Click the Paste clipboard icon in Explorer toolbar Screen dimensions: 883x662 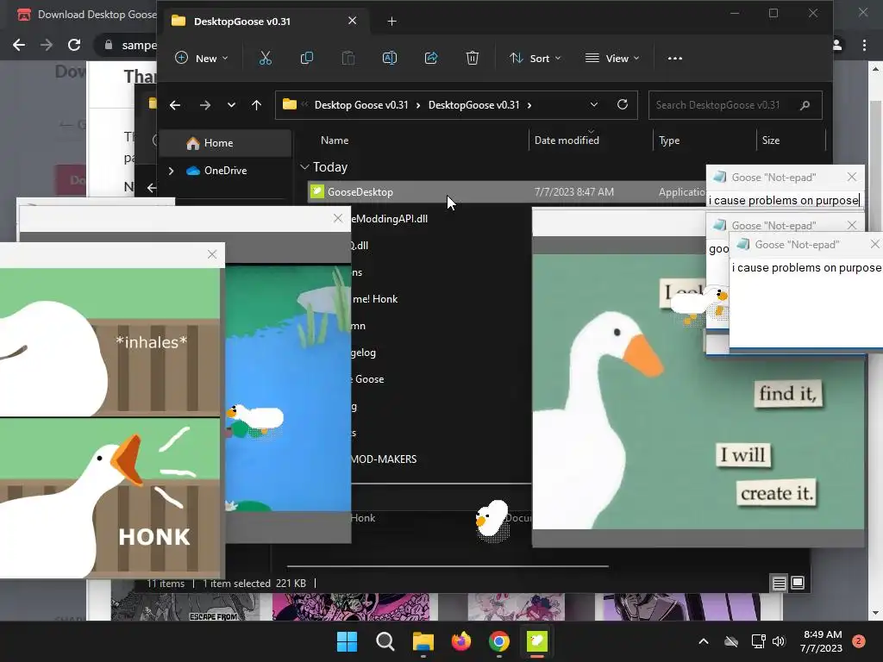pos(348,58)
